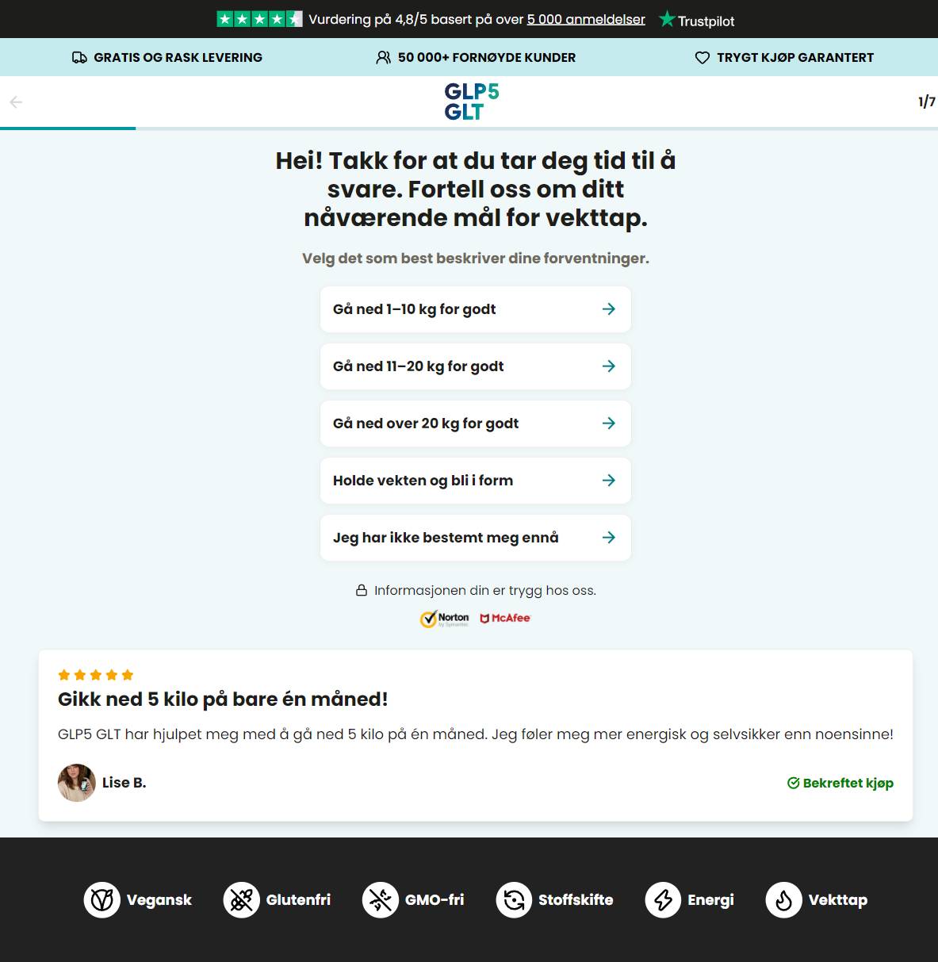Click the Norton security badge
938x962 pixels.
click(445, 619)
